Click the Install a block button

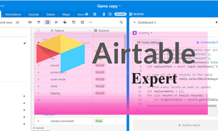point(189,125)
